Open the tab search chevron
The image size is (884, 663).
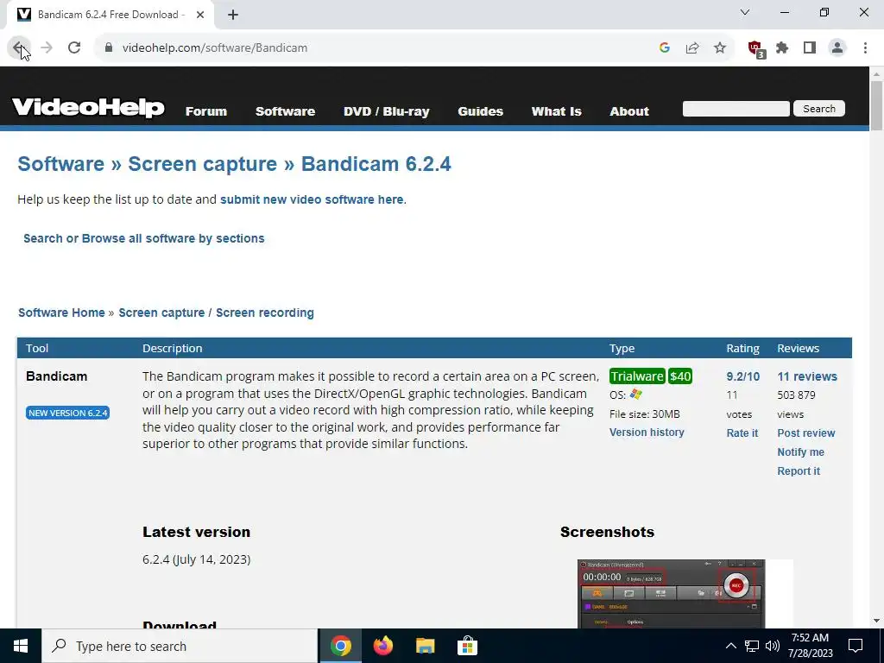point(745,12)
